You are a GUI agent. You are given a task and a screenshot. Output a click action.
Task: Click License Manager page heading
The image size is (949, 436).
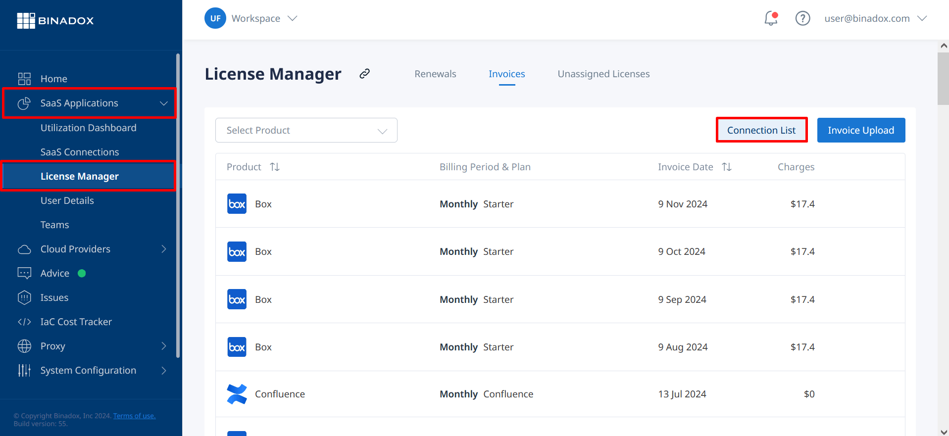pyautogui.click(x=273, y=74)
